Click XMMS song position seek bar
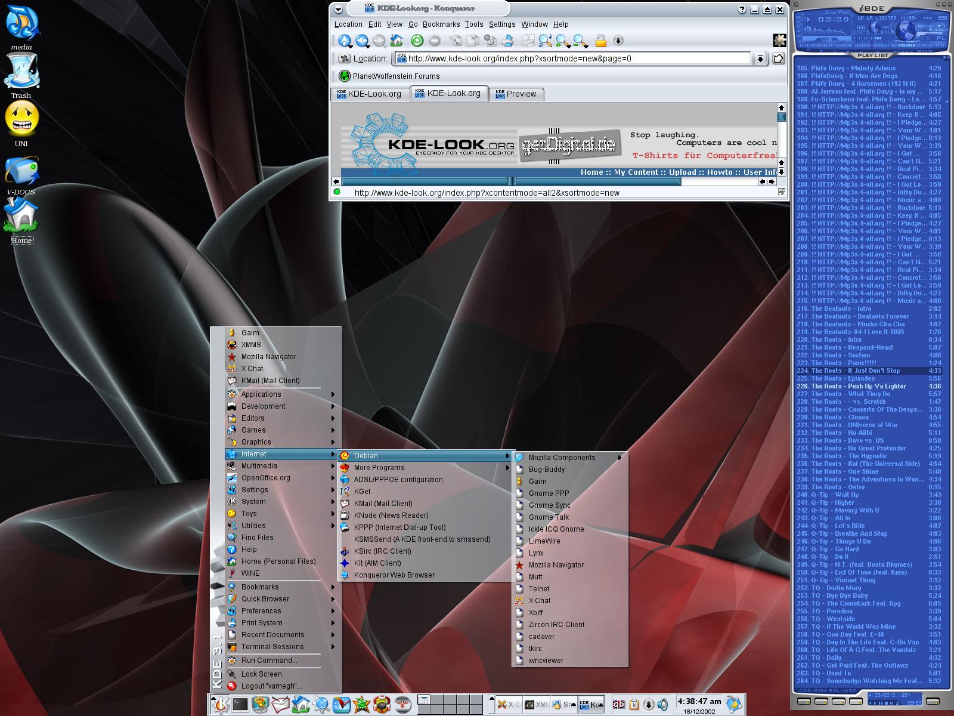Screen dimensions: 954x716 [x=873, y=45]
